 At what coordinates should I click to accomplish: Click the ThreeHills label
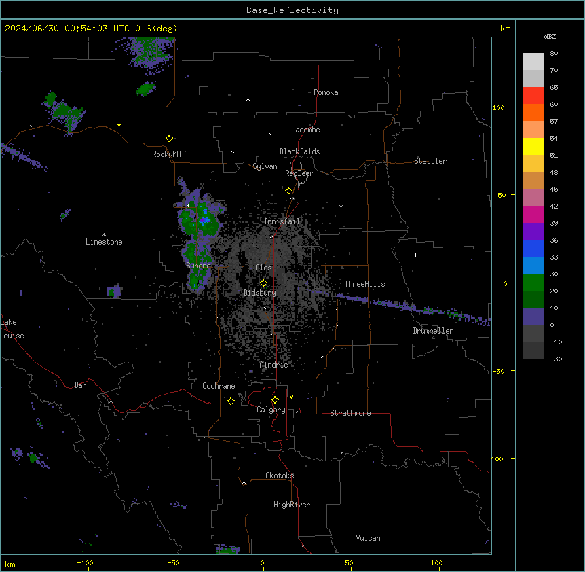(x=364, y=284)
